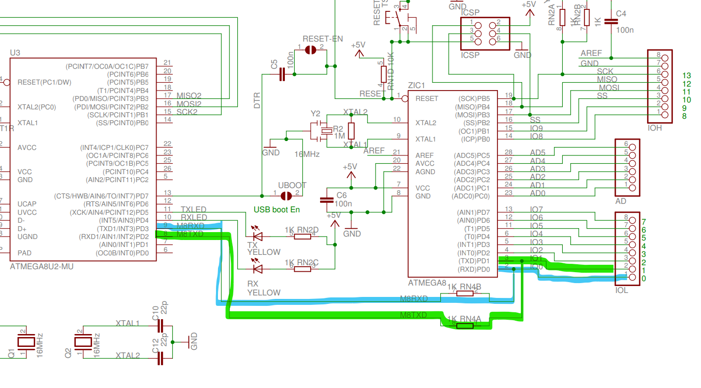The height and width of the screenshot is (388, 701).
Task: Select the IO9 net label
Action: point(537,128)
